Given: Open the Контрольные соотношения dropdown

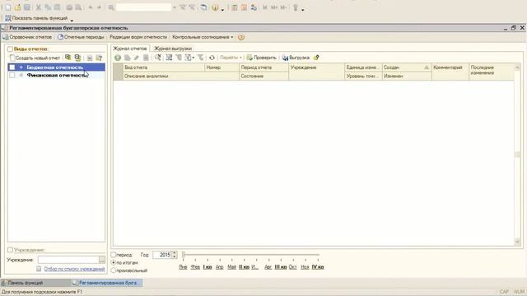Looking at the screenshot, I should (x=203, y=37).
